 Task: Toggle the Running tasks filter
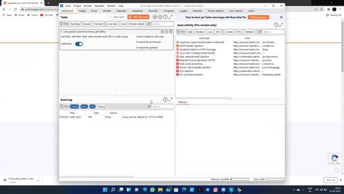tap(75, 24)
